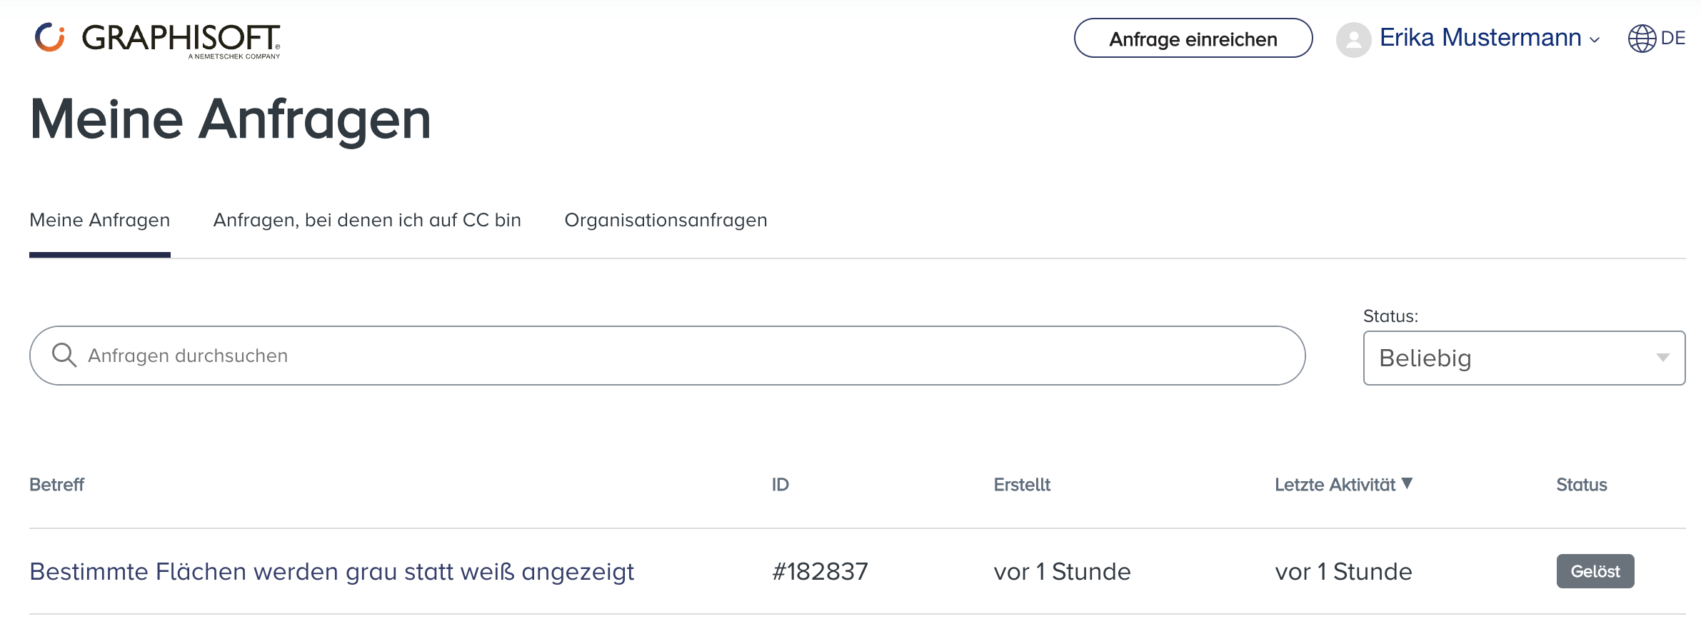The height and width of the screenshot is (634, 1701).
Task: Sort by the ID column header
Action: pos(780,485)
